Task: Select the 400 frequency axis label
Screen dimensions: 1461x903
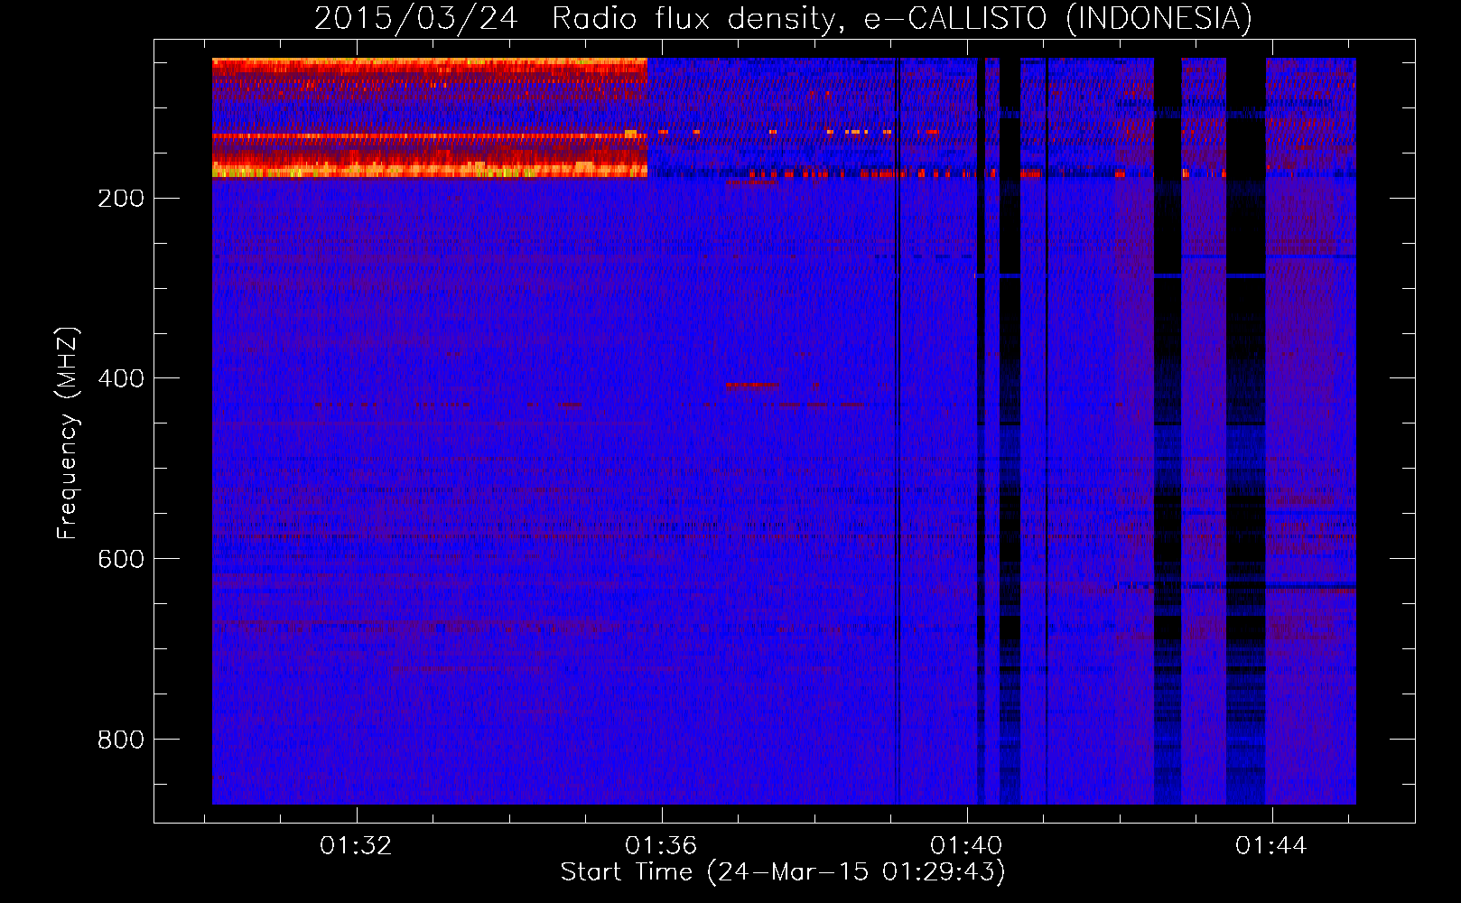Action: [120, 379]
